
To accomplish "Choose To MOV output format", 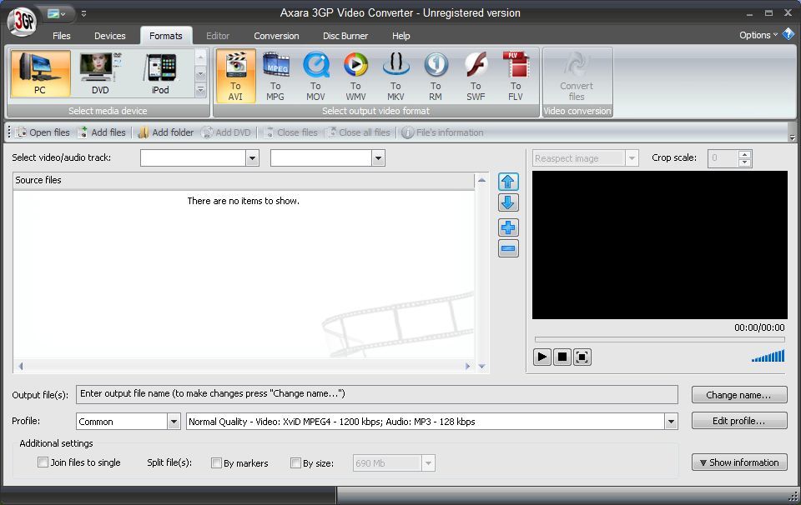I will 315,76.
